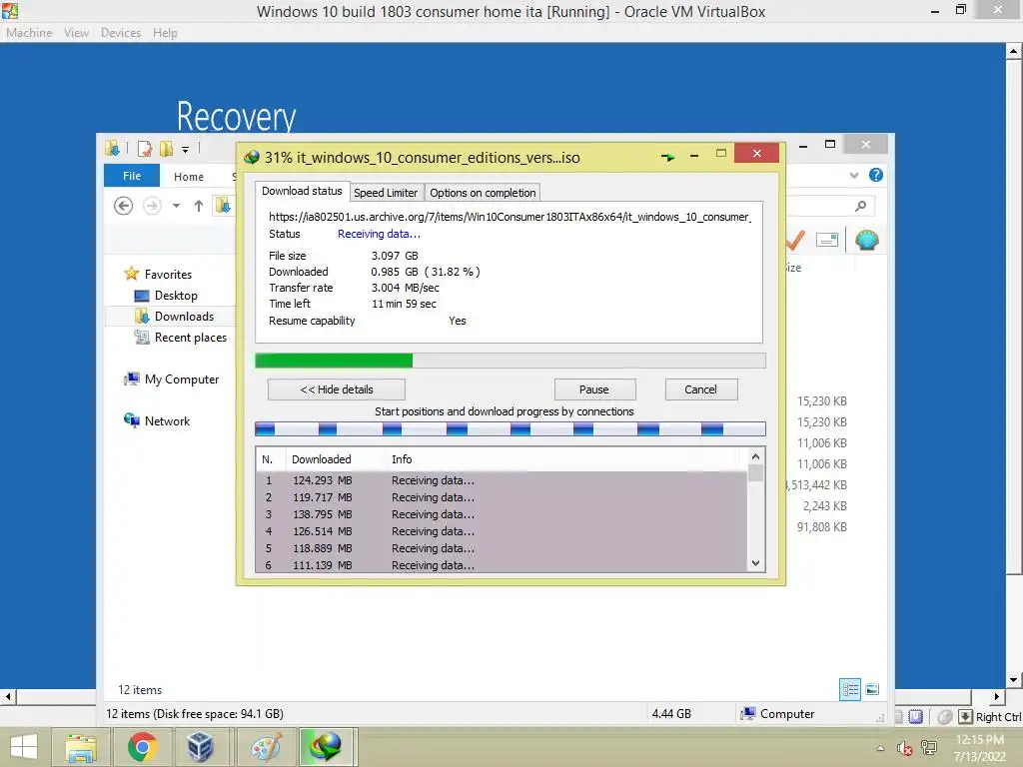This screenshot has width=1023, height=767.
Task: Select My Computer in navigation pane
Action: 182,379
